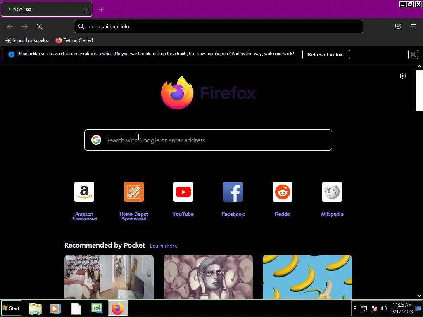Open the blank document taskbar icon
This screenshot has width=423, height=317.
(x=76, y=308)
